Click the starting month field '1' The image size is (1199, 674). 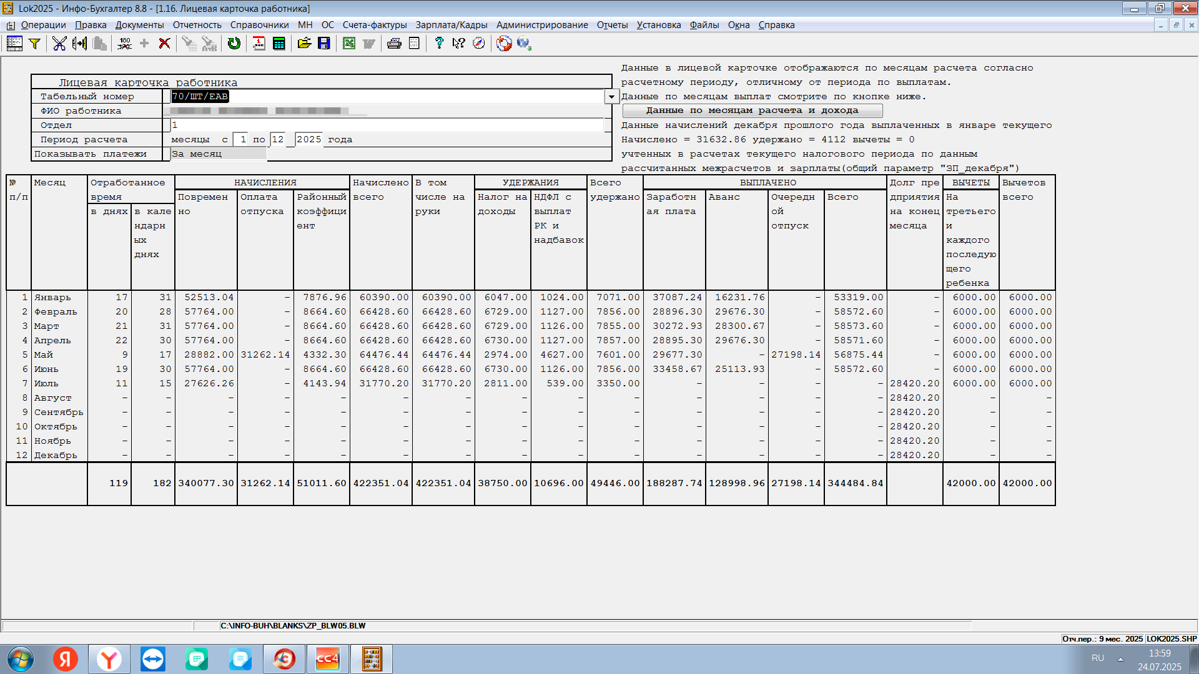tap(242, 139)
